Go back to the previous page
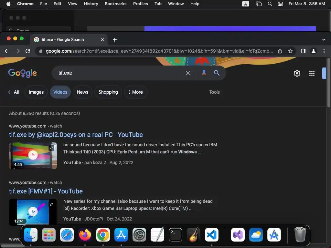Image resolution: width=331 pixels, height=248 pixels. [7, 51]
